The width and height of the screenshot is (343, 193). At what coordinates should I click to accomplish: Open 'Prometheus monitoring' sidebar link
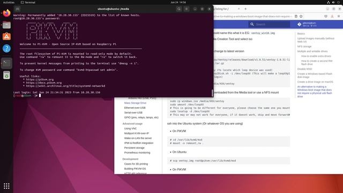click(137, 152)
